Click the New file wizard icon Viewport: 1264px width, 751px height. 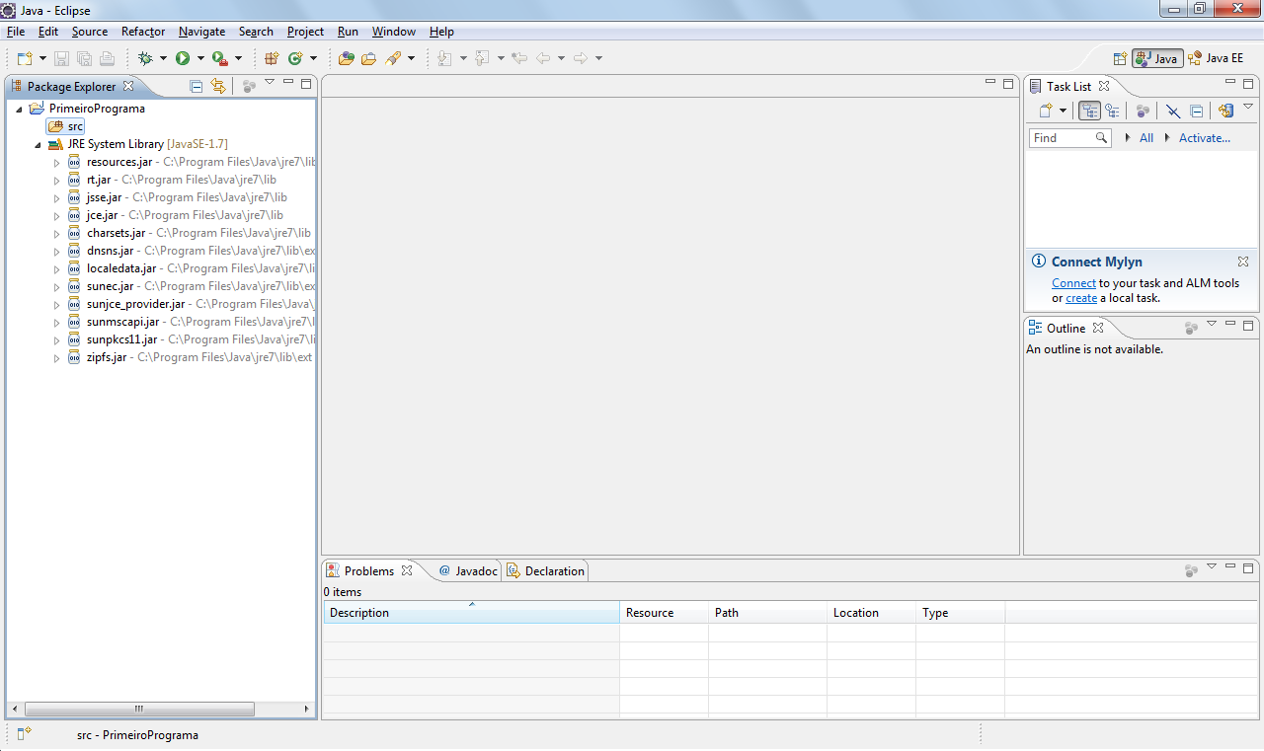(x=25, y=59)
